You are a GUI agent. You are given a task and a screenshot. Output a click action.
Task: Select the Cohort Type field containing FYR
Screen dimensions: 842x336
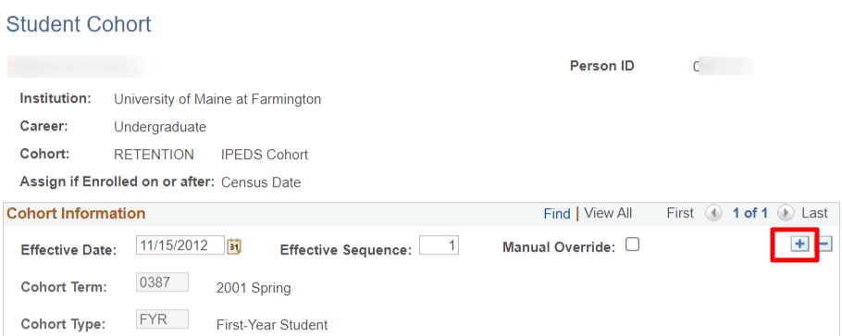pyautogui.click(x=162, y=319)
